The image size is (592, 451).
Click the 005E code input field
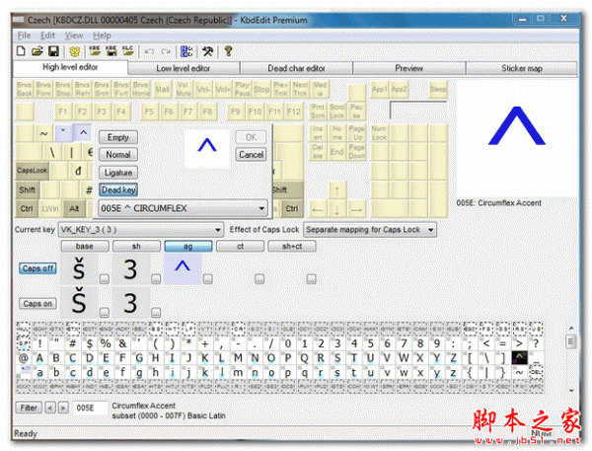90,408
